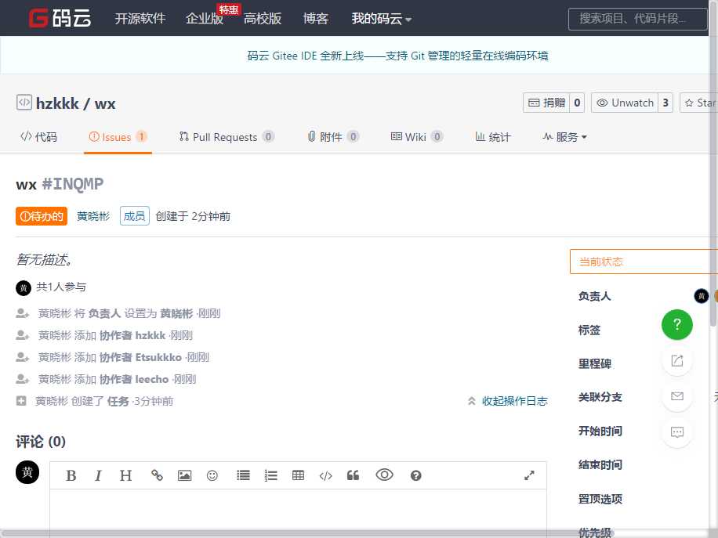The image size is (718, 538).
Task: Expand comment editor to fullscreen
Action: (x=529, y=476)
